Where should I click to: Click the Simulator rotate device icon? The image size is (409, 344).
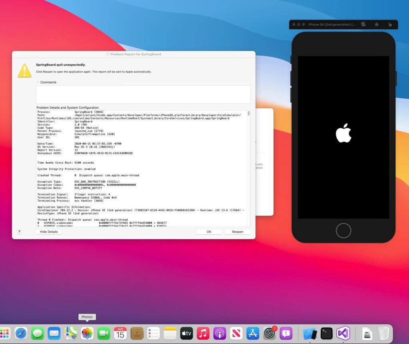390,24
